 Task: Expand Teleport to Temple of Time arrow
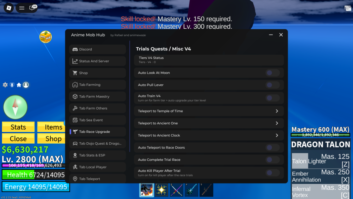click(277, 111)
